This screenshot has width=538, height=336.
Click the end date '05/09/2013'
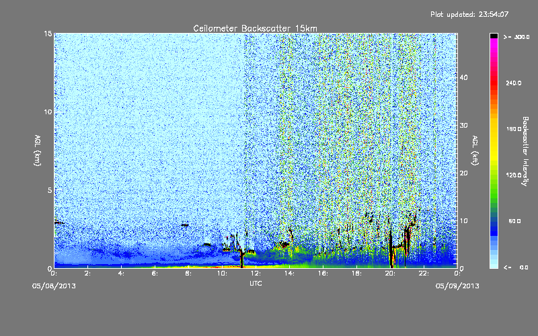point(457,286)
